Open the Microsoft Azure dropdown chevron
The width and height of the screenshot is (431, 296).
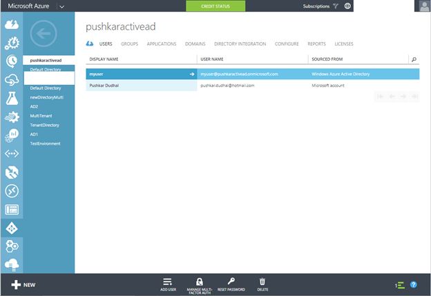coord(61,7)
